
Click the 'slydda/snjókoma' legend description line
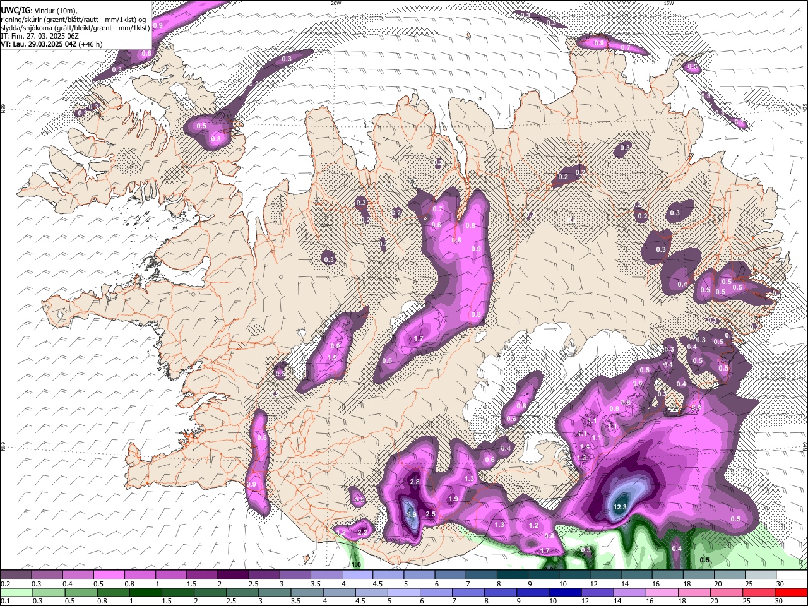76,27
